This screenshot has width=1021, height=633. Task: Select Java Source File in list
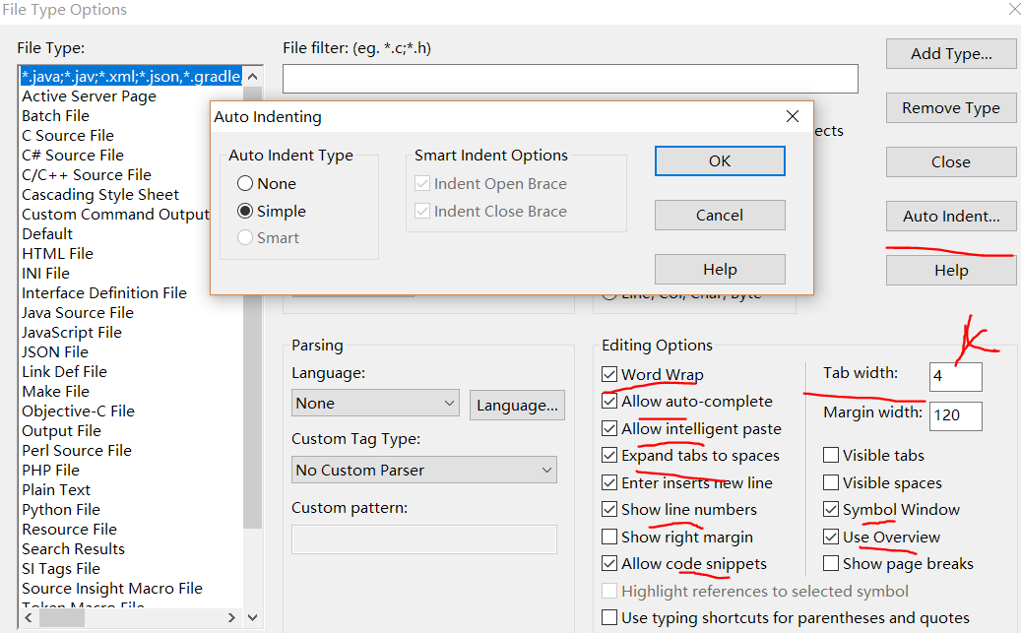pyautogui.click(x=78, y=313)
